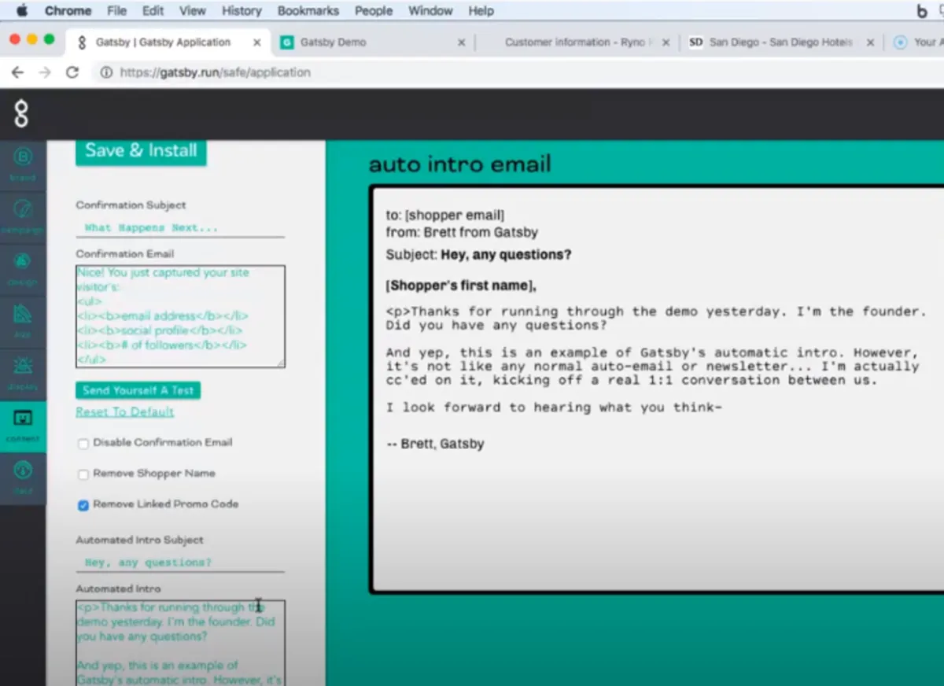The width and height of the screenshot is (944, 686).
Task: Go back with the browser back arrow
Action: point(17,72)
